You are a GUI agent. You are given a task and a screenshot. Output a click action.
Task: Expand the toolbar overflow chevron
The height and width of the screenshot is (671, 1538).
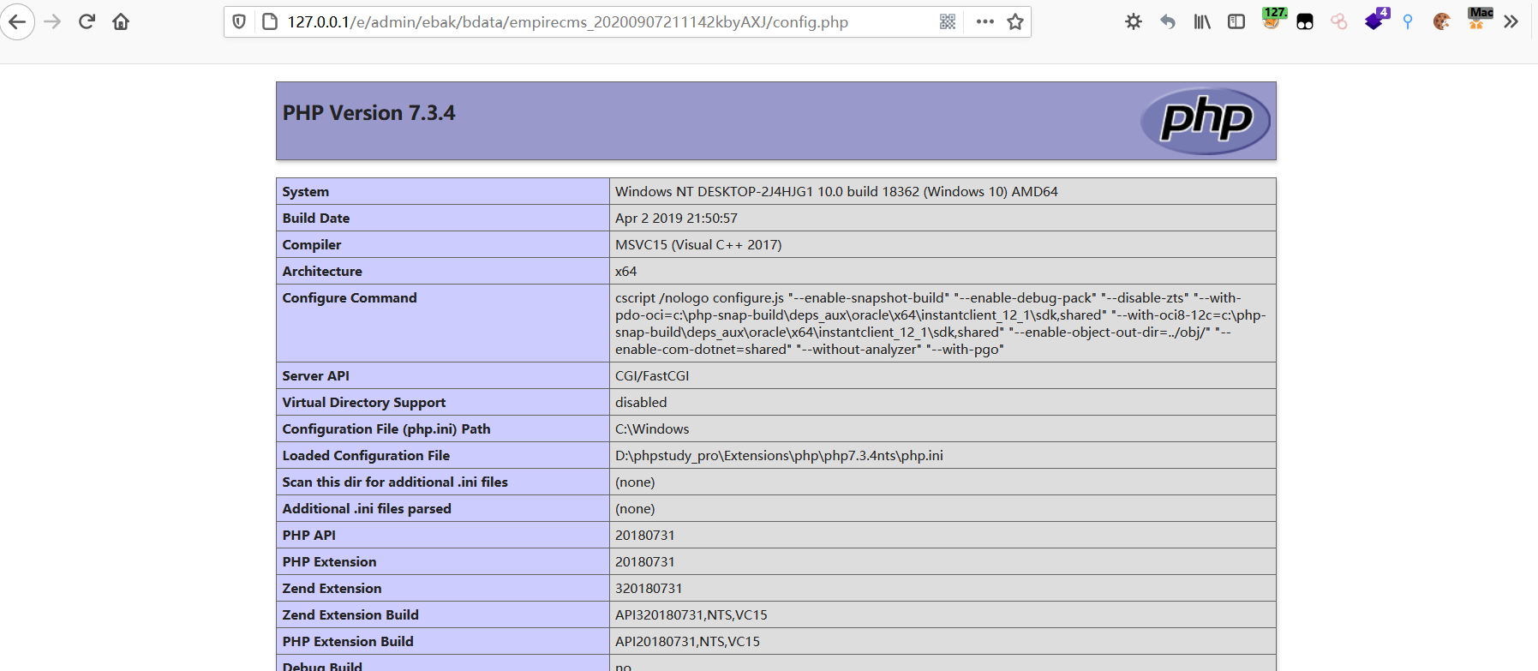(x=1511, y=21)
